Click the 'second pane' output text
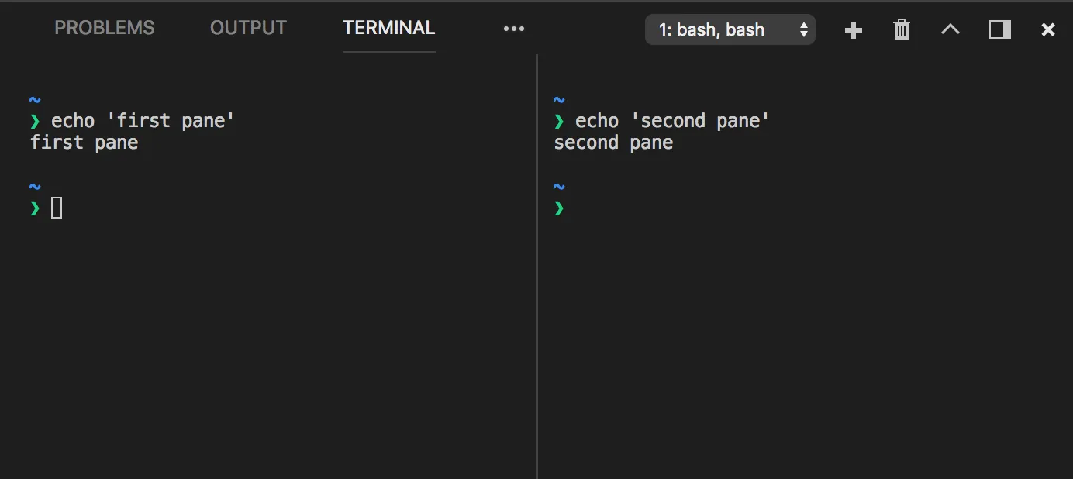This screenshot has height=479, width=1073. 613,143
